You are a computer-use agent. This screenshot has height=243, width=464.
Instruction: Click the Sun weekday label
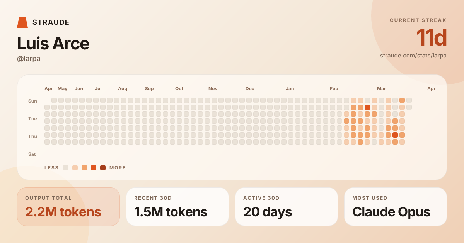(x=32, y=101)
